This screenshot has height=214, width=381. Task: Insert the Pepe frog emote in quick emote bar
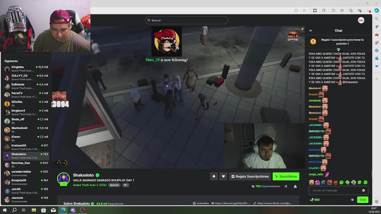click(323, 182)
